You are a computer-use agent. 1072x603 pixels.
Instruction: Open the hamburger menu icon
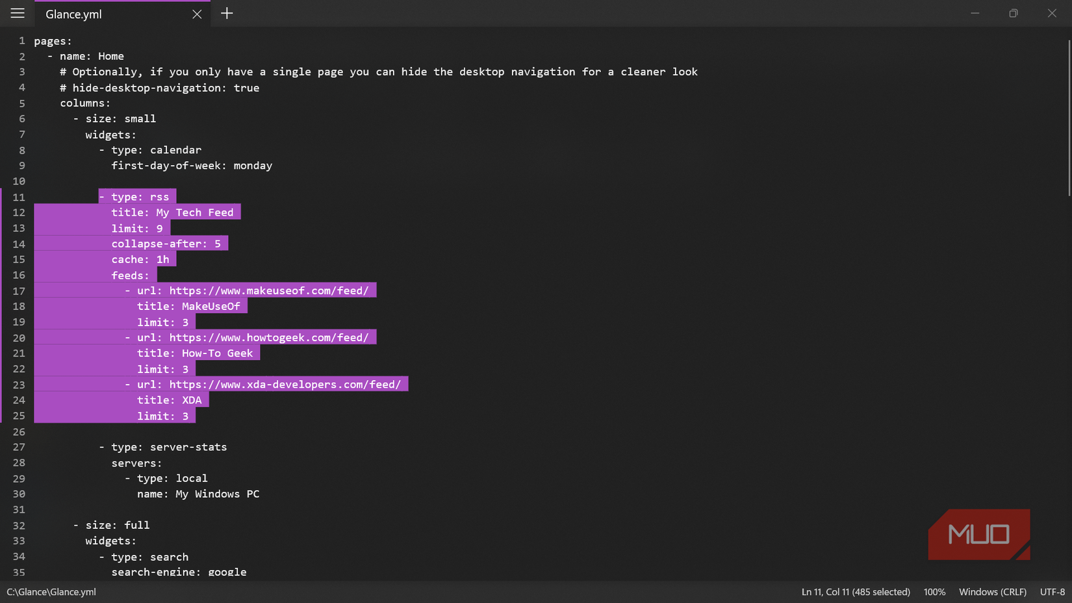(18, 13)
